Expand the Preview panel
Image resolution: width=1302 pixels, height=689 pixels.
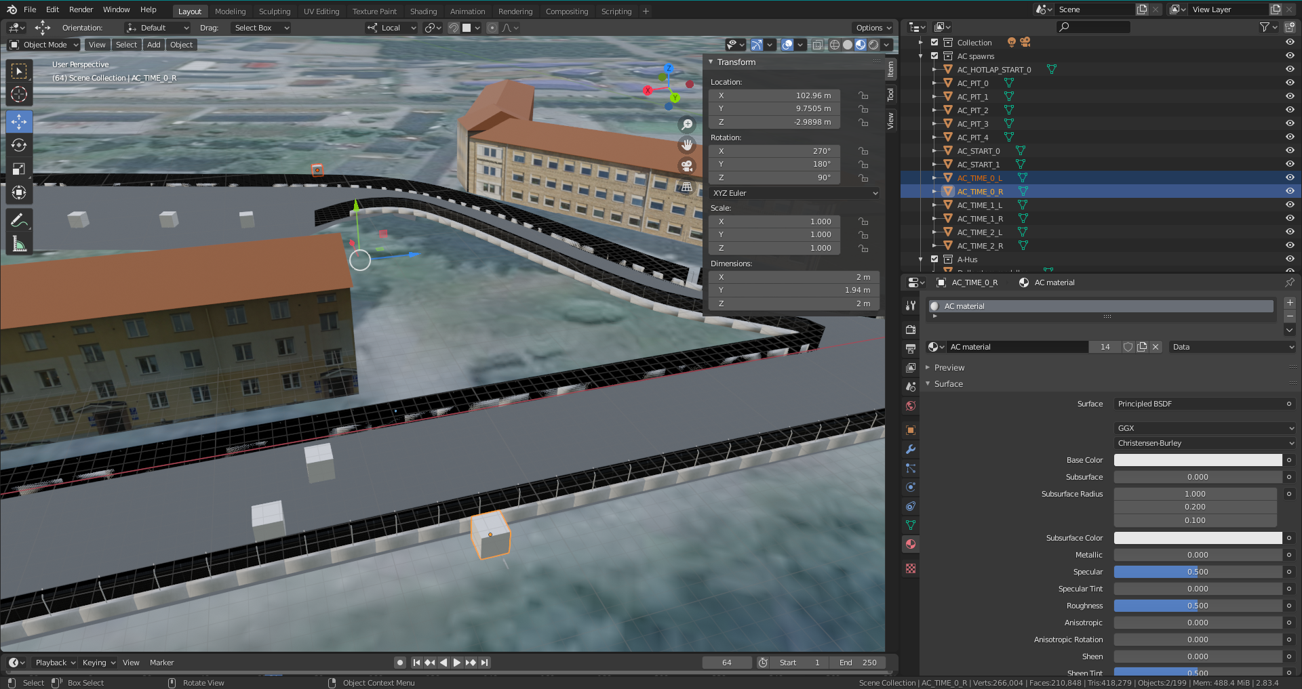pos(949,368)
